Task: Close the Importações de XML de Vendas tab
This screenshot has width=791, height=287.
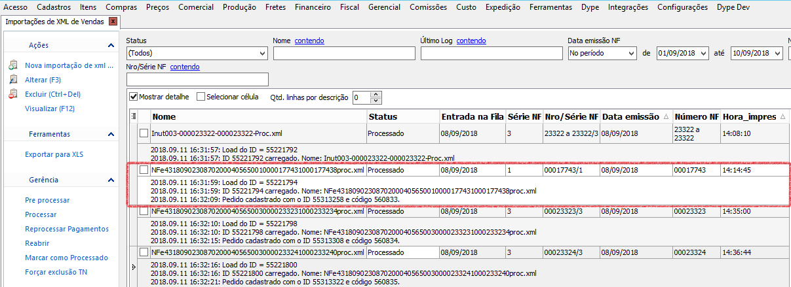Action: click(x=113, y=22)
